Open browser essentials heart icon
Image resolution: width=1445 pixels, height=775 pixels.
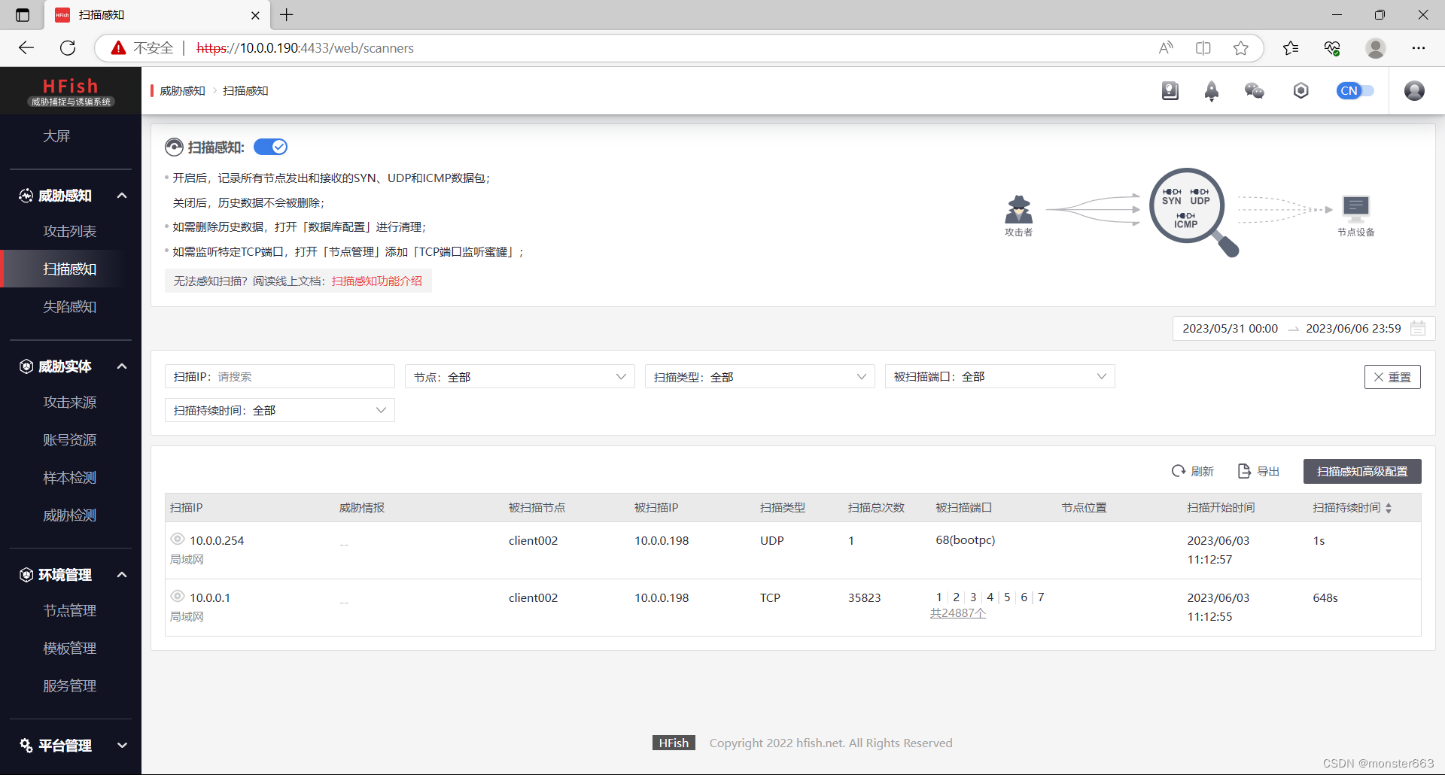[x=1332, y=48]
